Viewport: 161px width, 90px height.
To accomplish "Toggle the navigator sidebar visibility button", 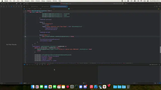I will (x=8, y=4).
